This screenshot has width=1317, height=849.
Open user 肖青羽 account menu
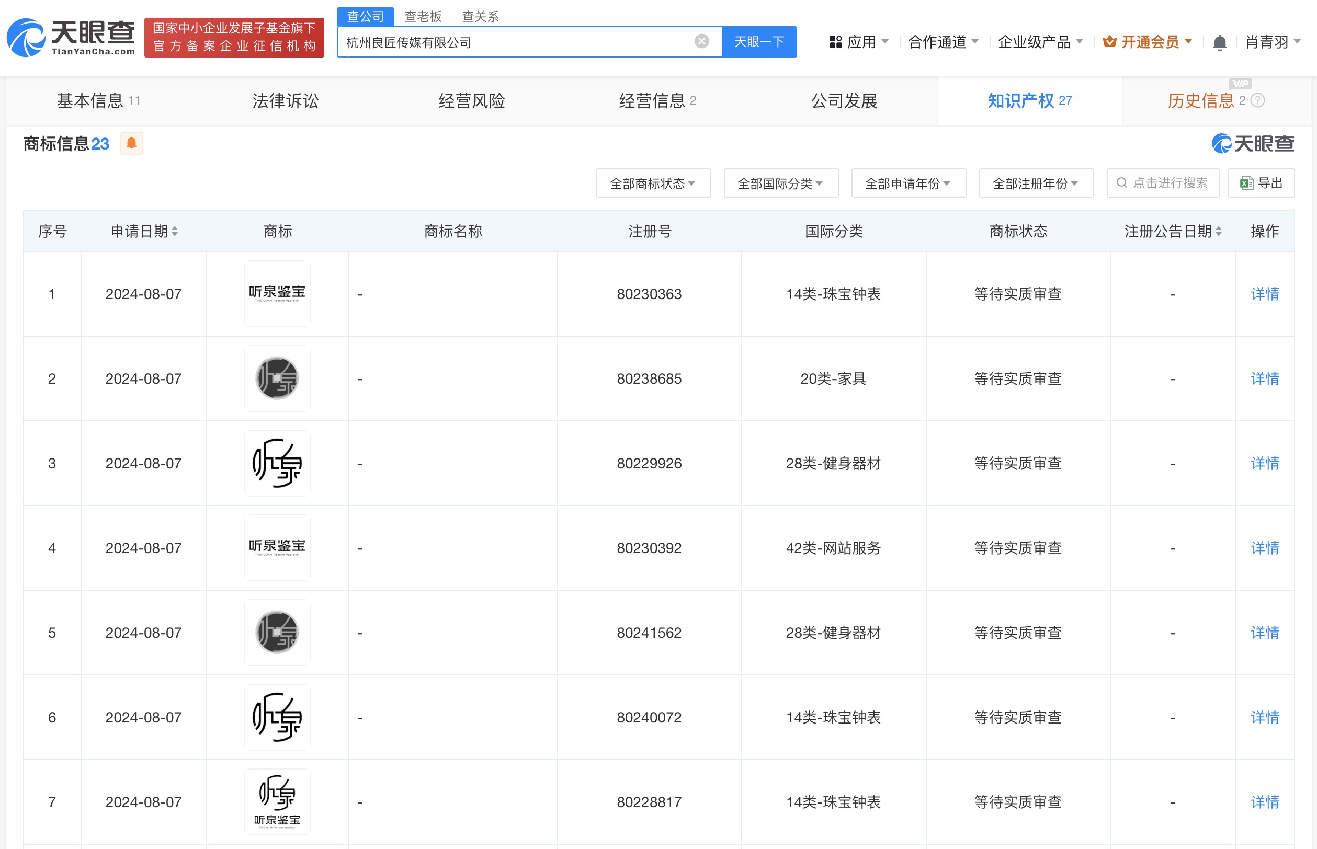1274,42
